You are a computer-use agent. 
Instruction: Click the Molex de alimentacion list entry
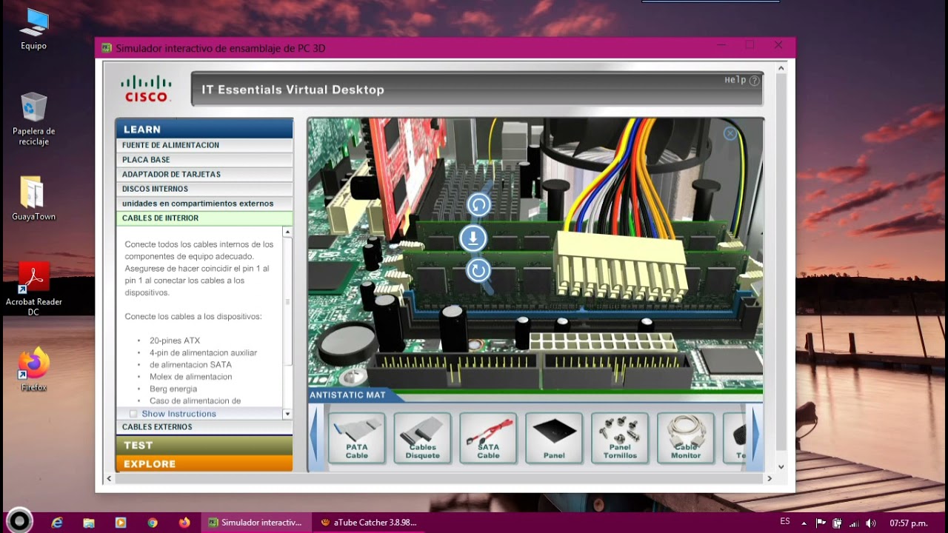click(x=191, y=377)
